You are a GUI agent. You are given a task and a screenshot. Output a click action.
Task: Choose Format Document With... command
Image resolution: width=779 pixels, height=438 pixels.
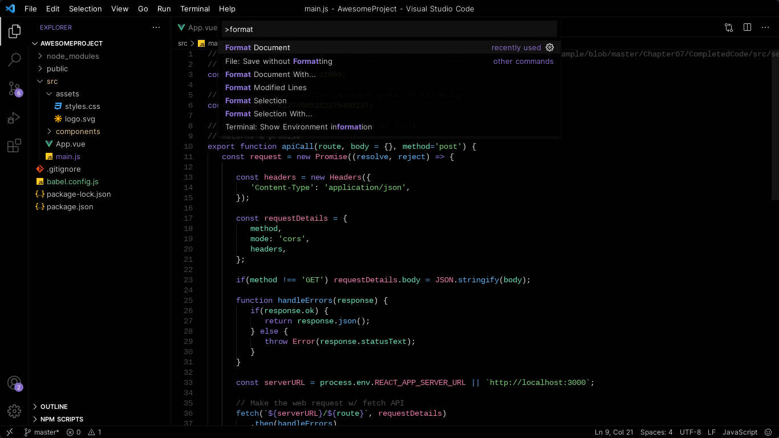tap(389, 74)
